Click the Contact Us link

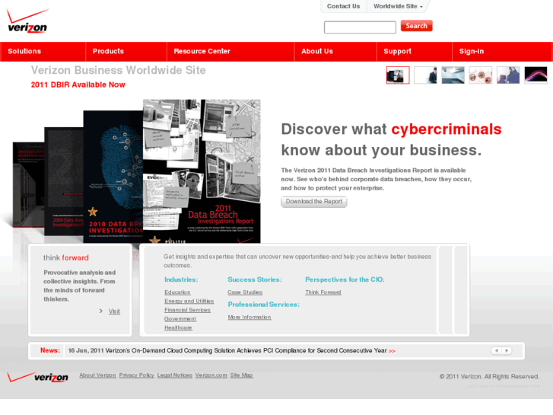343,6
